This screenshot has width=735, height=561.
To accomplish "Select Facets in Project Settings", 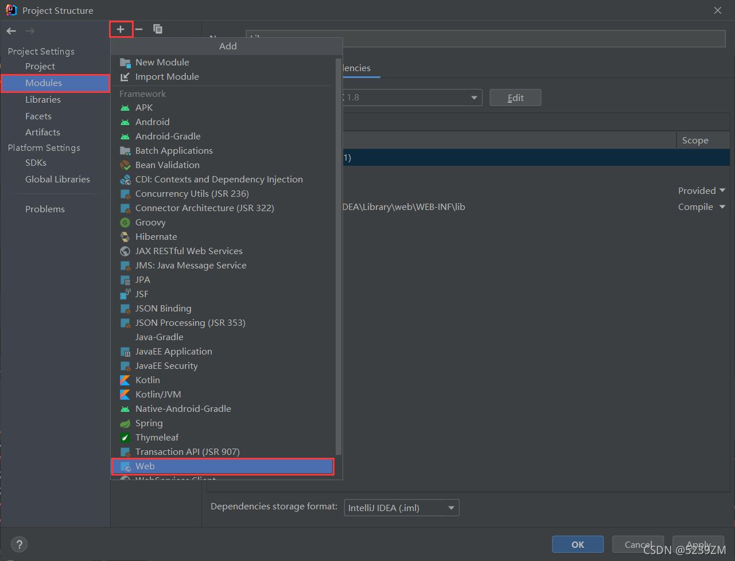I will pos(38,116).
